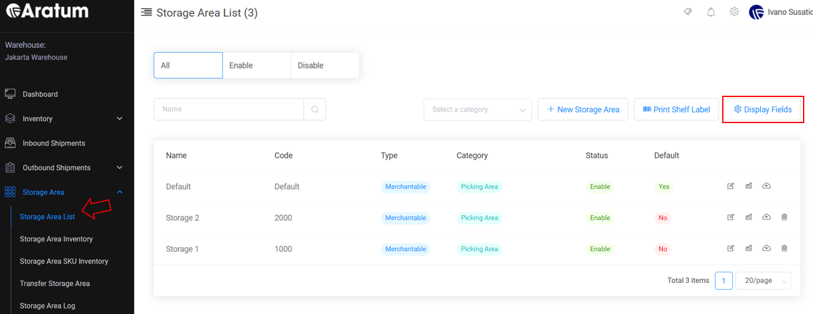The image size is (813, 314).
Task: Switch to the Disable filter tab
Action: [x=325, y=65]
